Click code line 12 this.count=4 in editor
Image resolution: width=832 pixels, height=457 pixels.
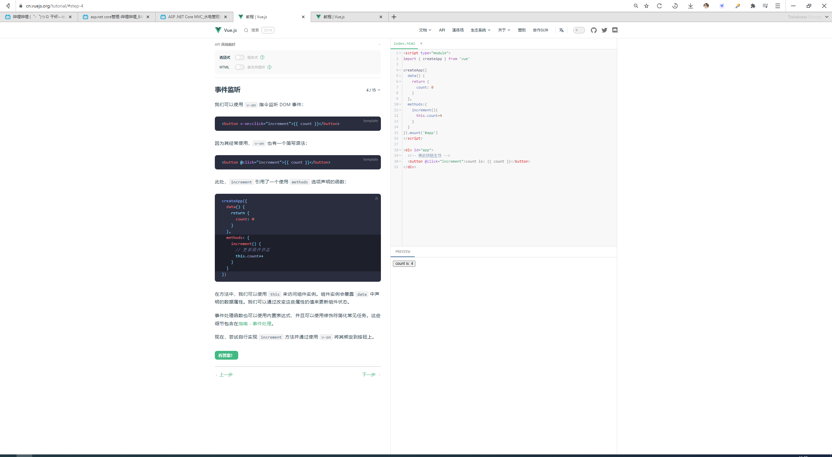coord(429,116)
